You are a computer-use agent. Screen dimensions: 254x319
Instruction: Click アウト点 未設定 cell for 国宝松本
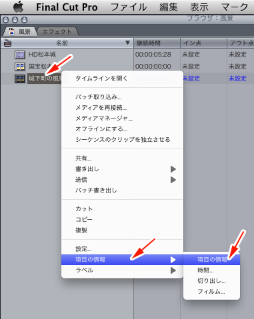(237, 67)
